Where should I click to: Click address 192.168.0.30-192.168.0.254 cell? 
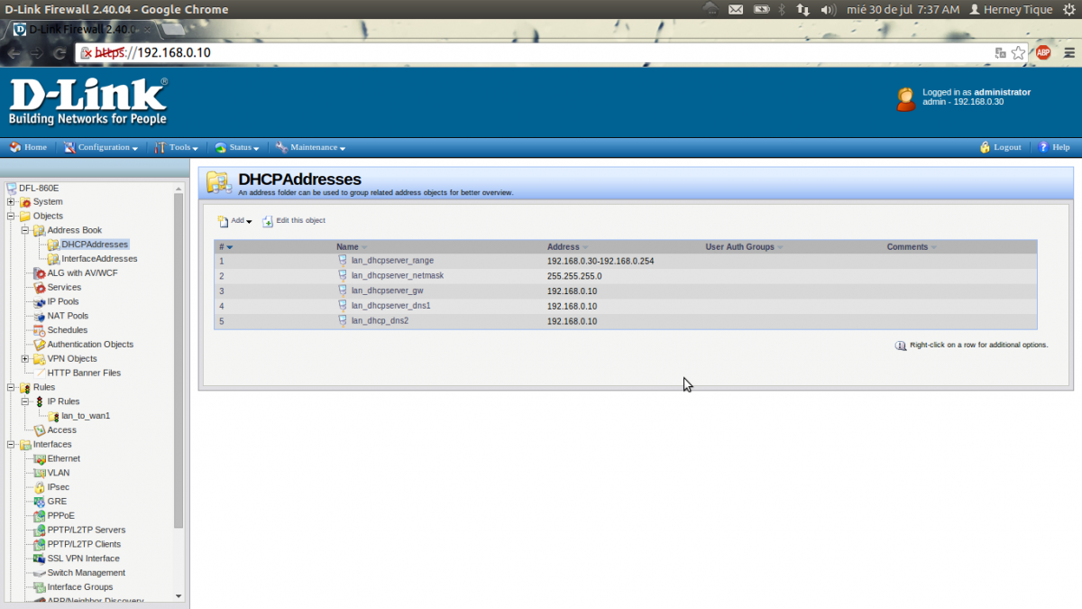tap(601, 261)
